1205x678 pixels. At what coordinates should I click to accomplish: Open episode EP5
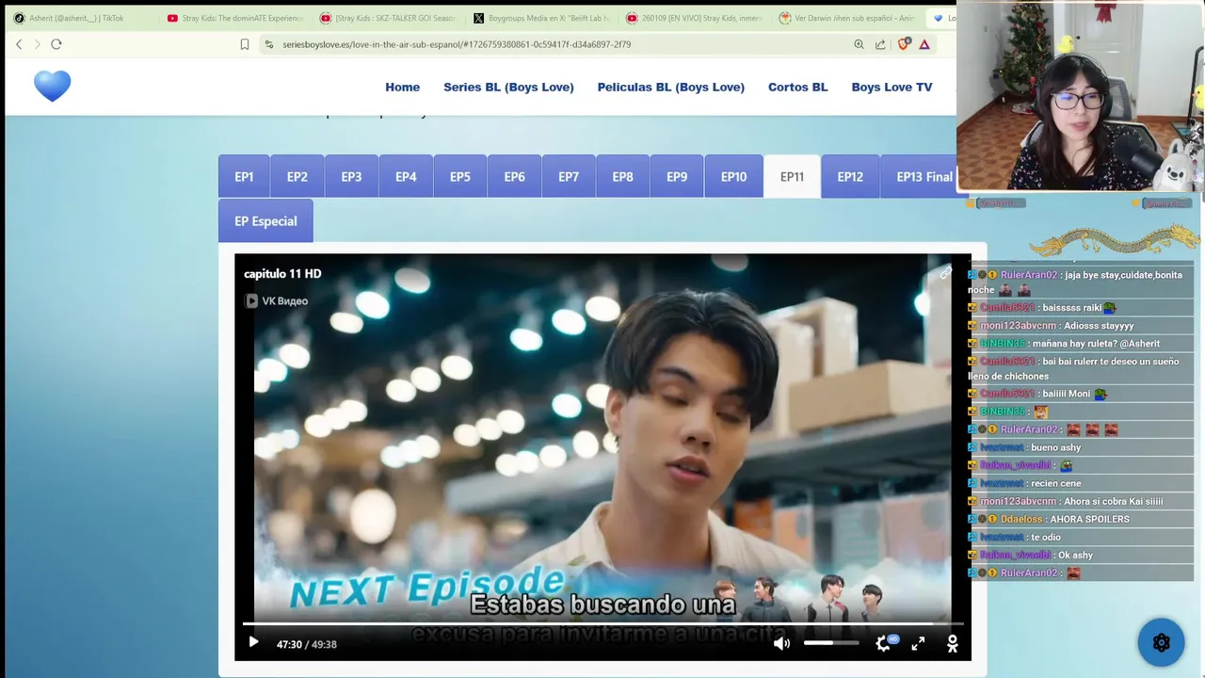tap(460, 176)
